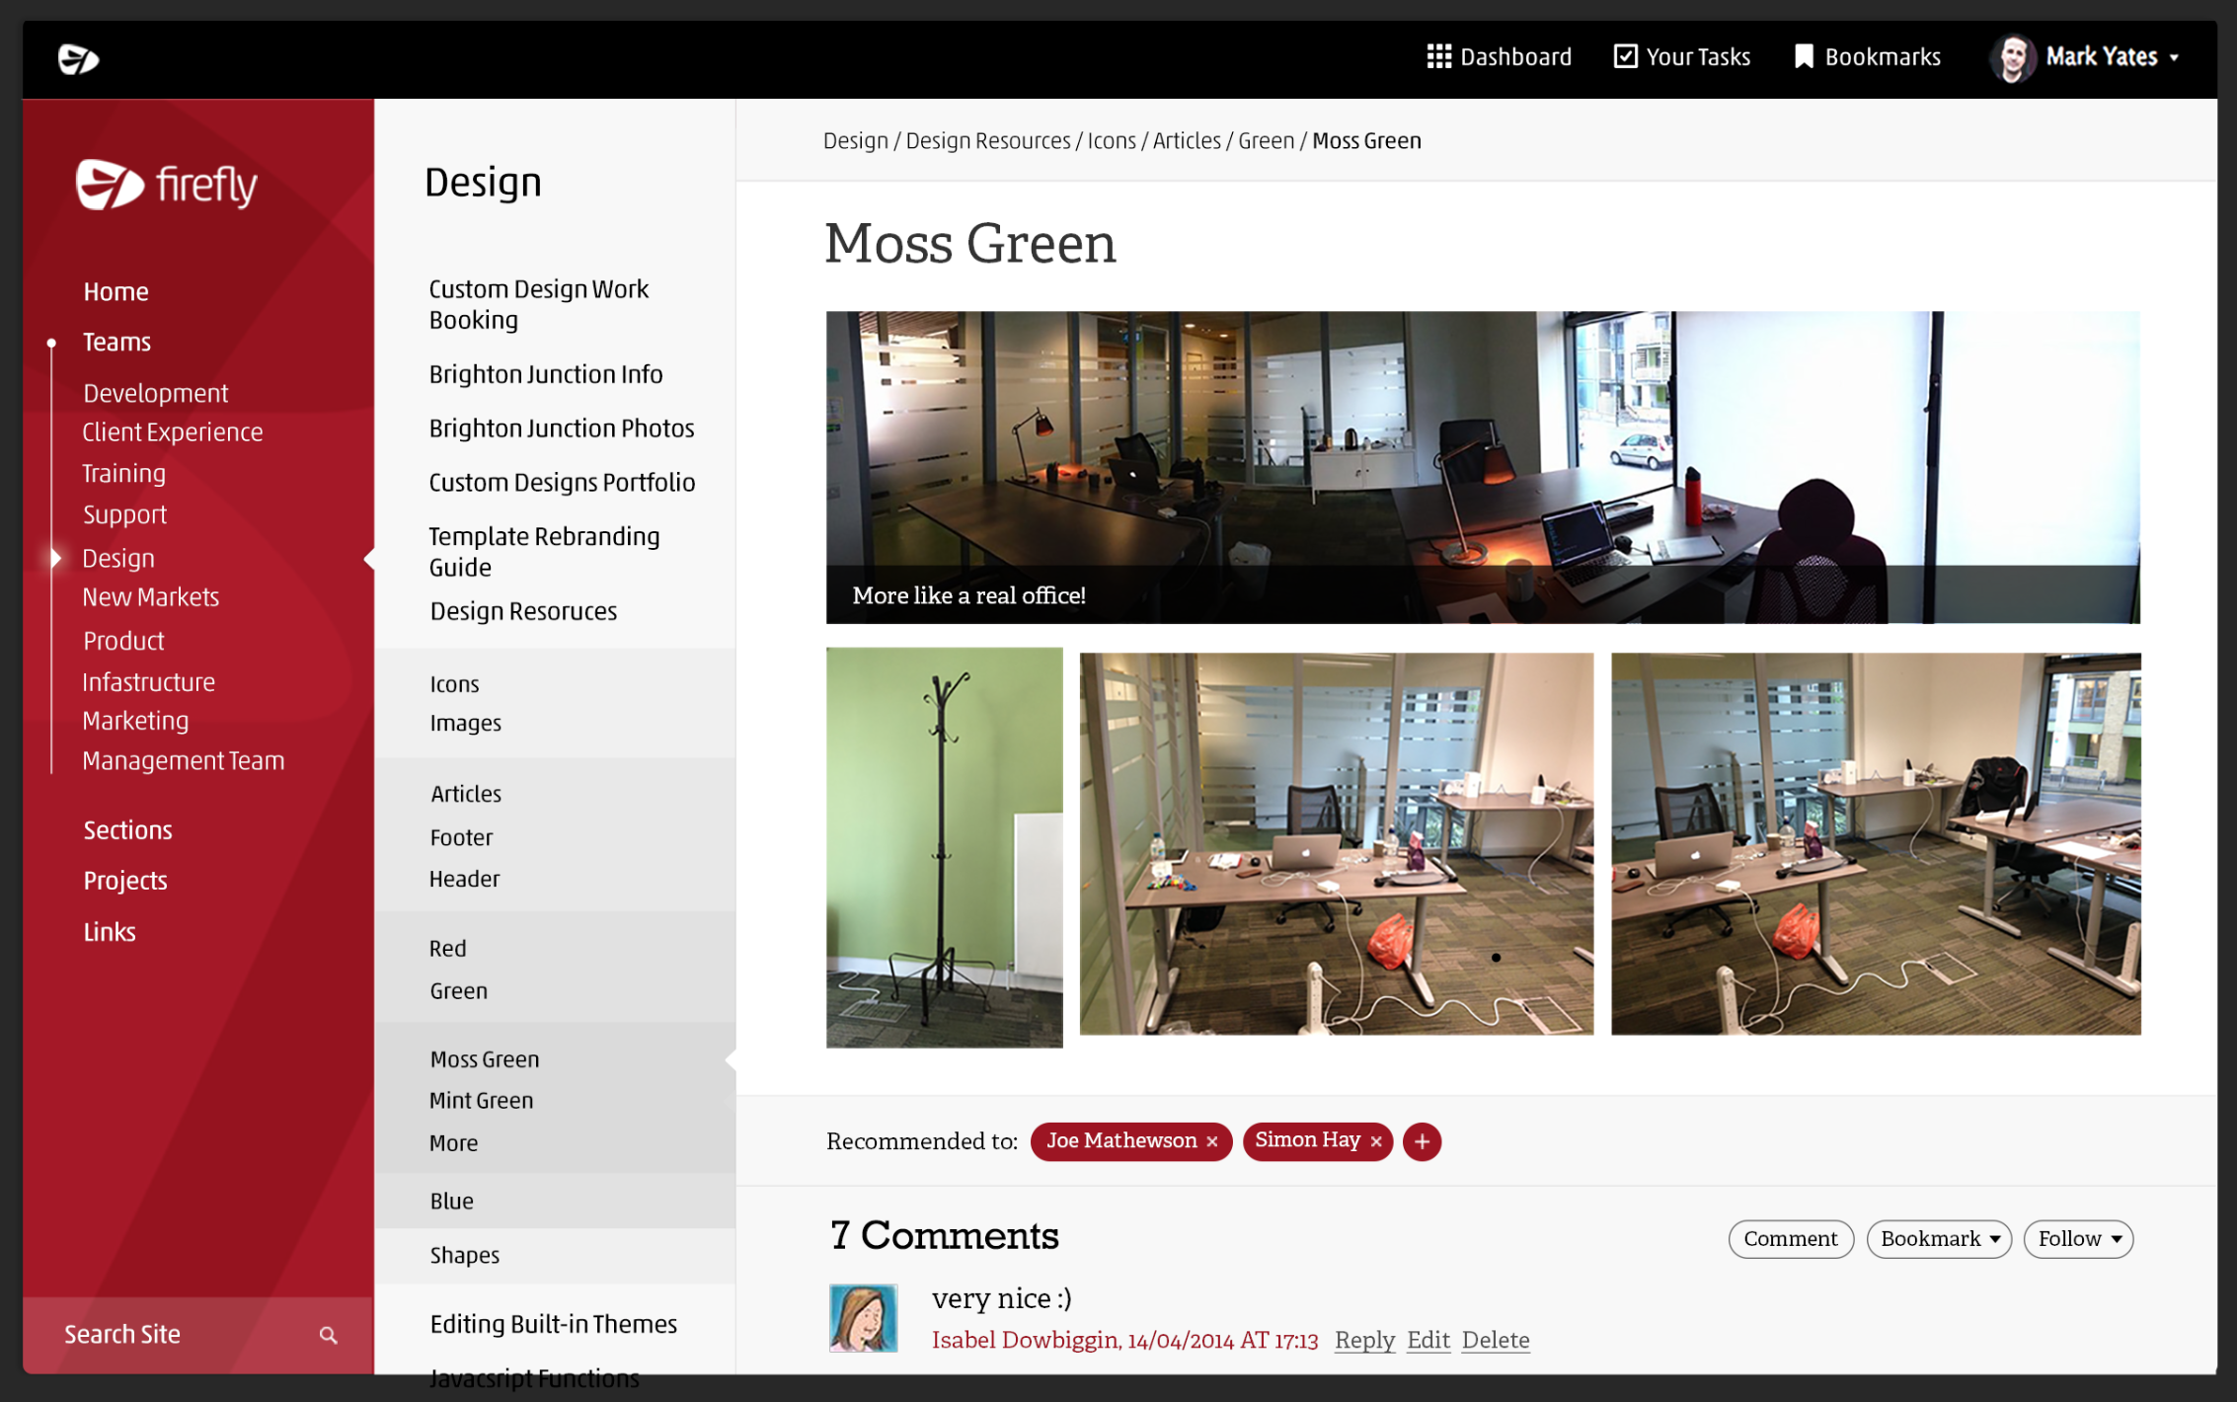Go to Sections in sidebar
Viewport: 2237px width, 1402px height.
(127, 830)
